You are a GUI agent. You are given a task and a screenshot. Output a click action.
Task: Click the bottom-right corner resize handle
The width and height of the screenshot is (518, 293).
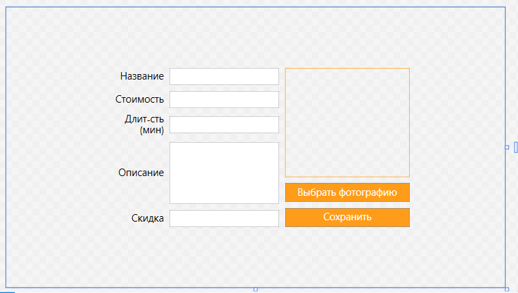click(507, 290)
